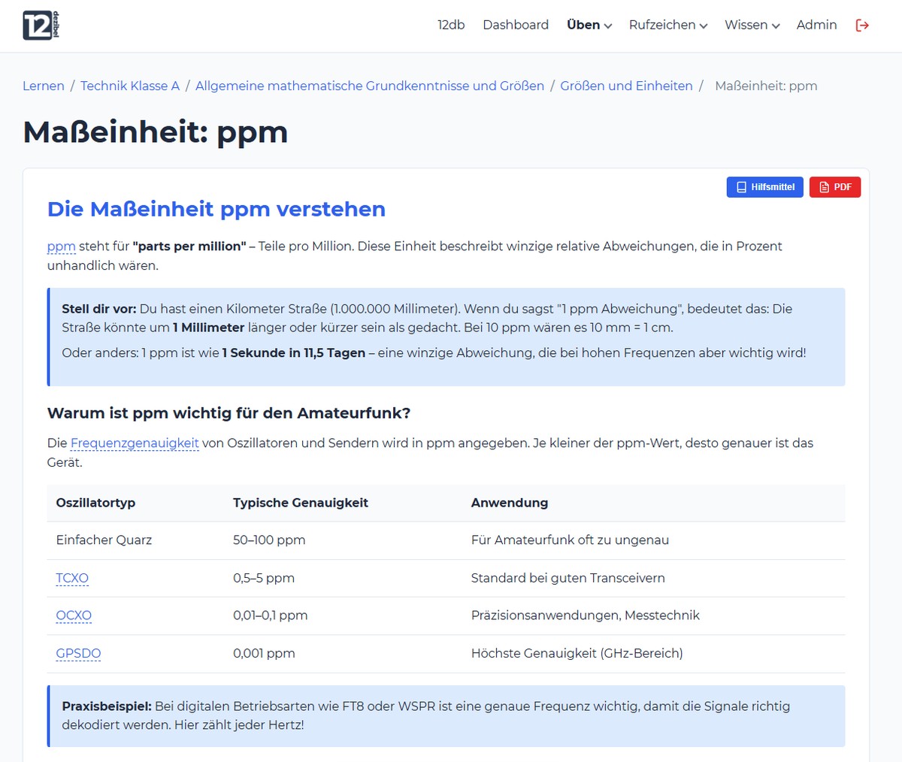Image resolution: width=902 pixels, height=762 pixels.
Task: Download the page as PDF
Action: click(835, 187)
